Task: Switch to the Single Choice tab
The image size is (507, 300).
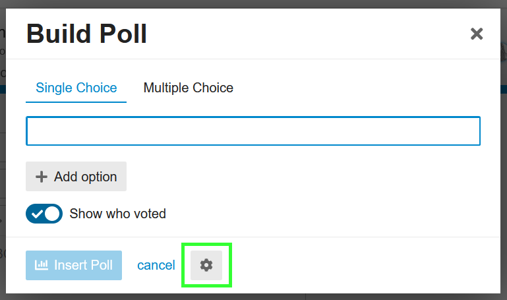Action: click(x=76, y=88)
